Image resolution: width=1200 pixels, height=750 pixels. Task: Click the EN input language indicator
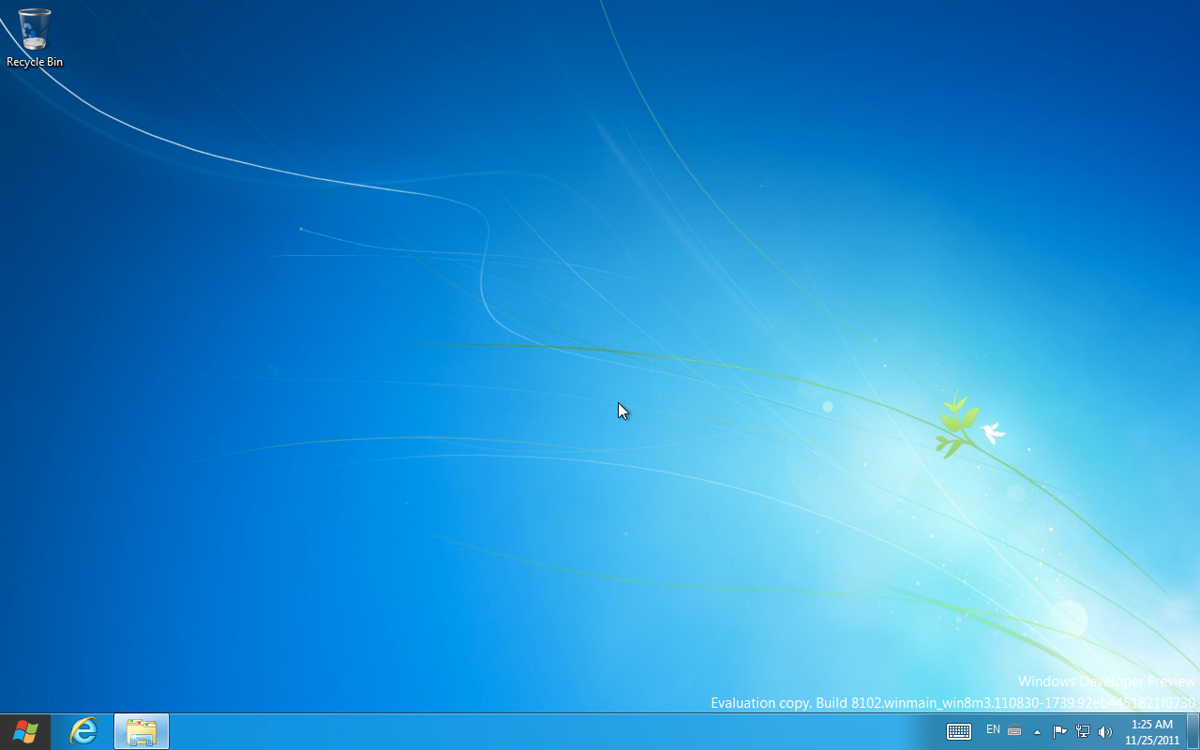click(993, 729)
